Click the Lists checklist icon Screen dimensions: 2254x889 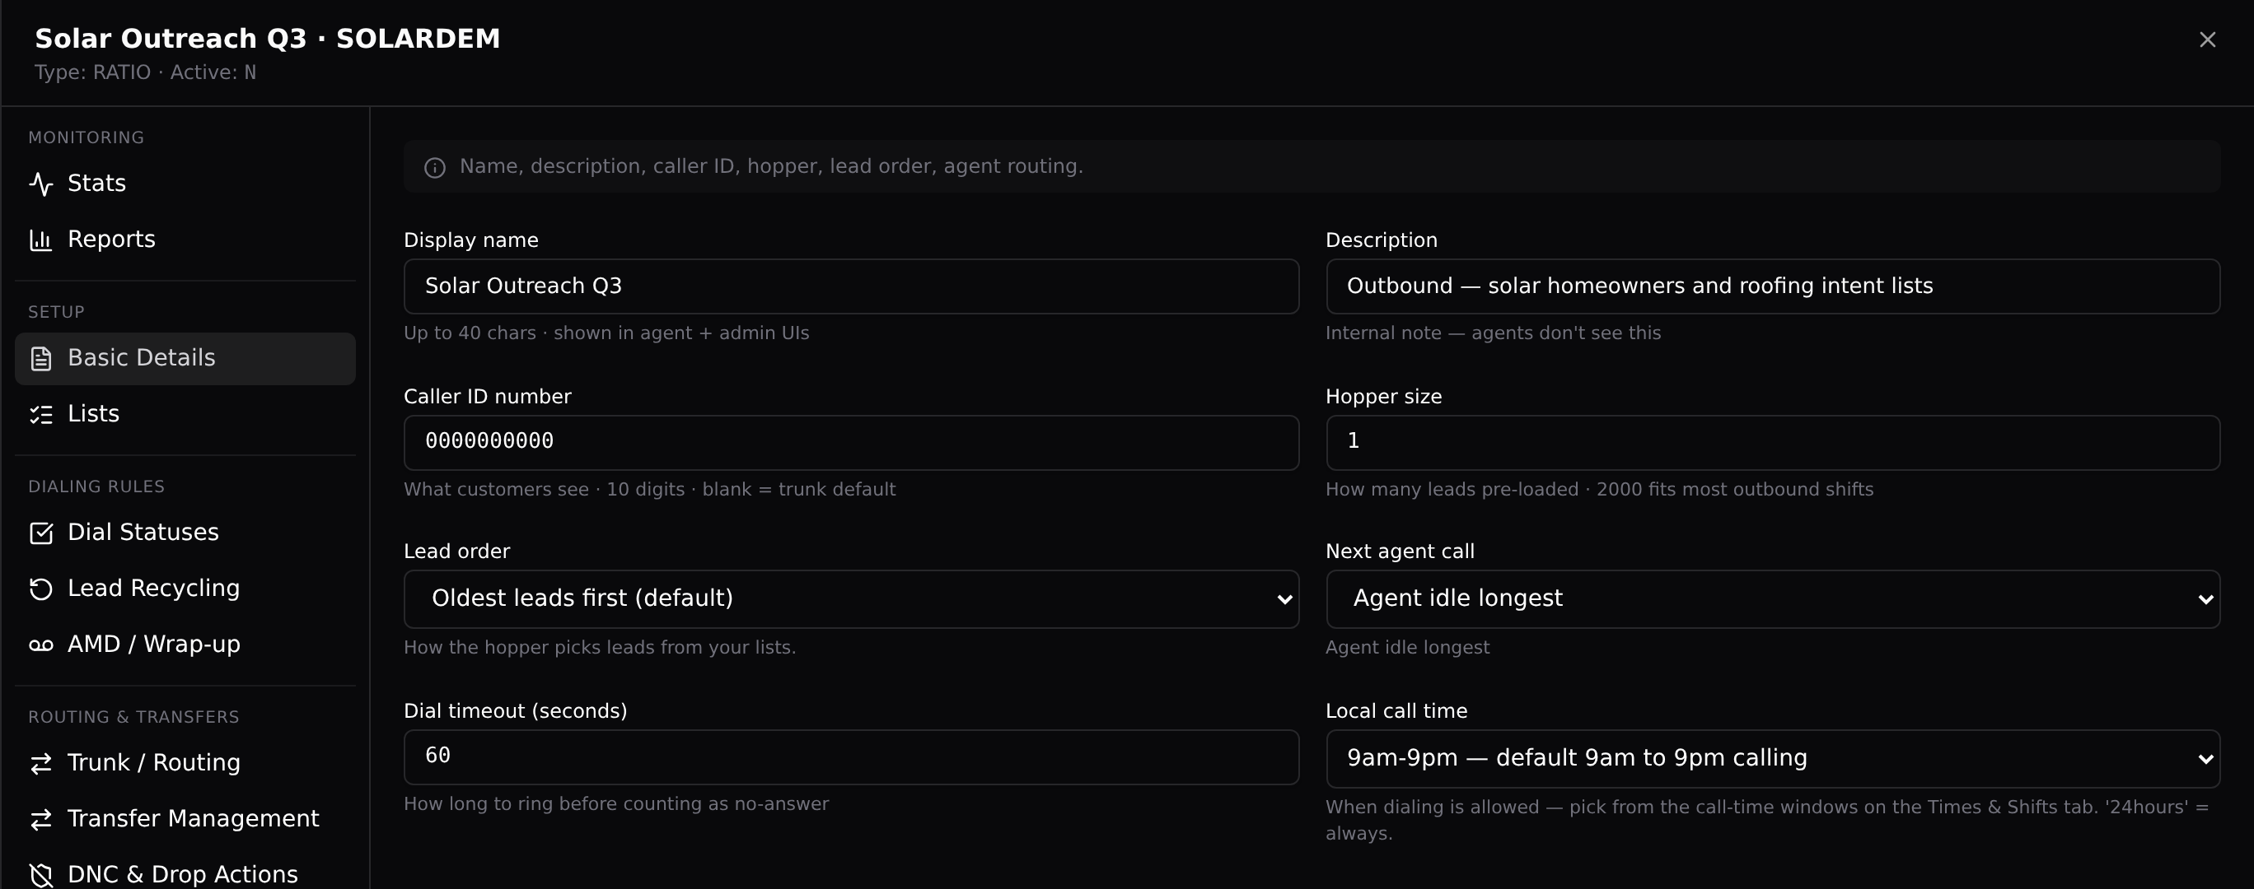(41, 414)
